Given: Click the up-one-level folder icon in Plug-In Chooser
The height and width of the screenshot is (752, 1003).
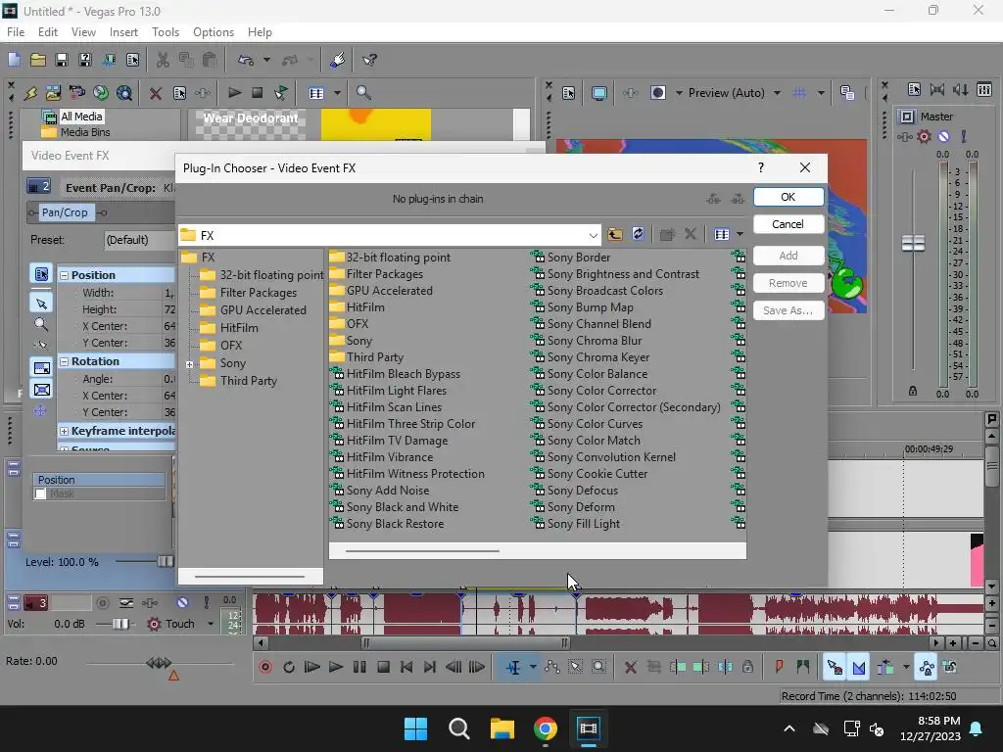Looking at the screenshot, I should point(615,234).
